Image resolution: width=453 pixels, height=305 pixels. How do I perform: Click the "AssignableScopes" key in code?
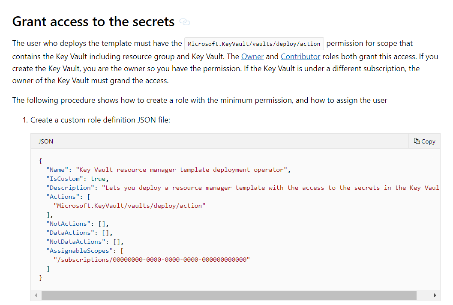click(x=79, y=251)
